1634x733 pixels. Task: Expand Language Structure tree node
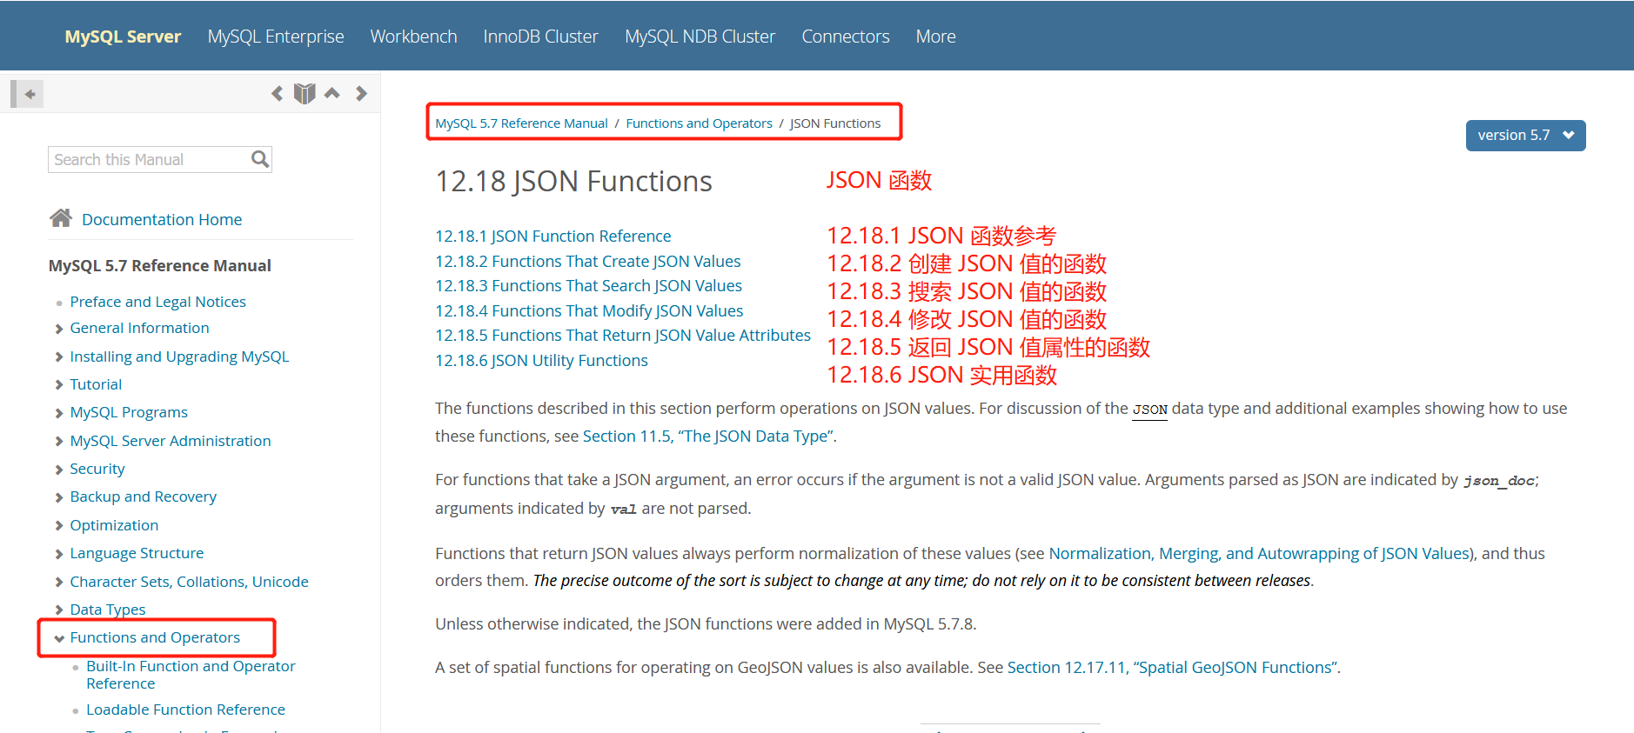[x=59, y=554]
